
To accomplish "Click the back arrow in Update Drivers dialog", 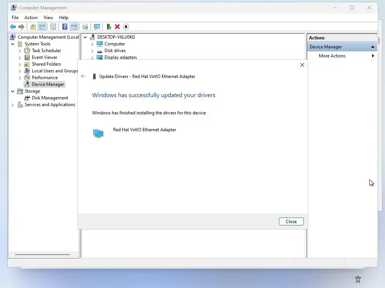I will point(83,76).
